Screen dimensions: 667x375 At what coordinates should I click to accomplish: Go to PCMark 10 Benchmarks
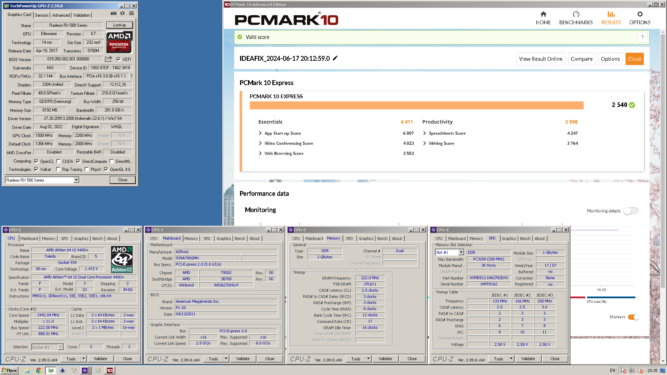tap(576, 18)
